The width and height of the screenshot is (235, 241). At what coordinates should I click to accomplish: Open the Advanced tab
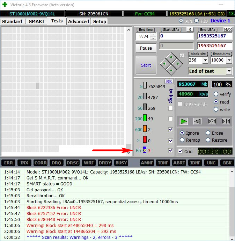[x=79, y=21]
